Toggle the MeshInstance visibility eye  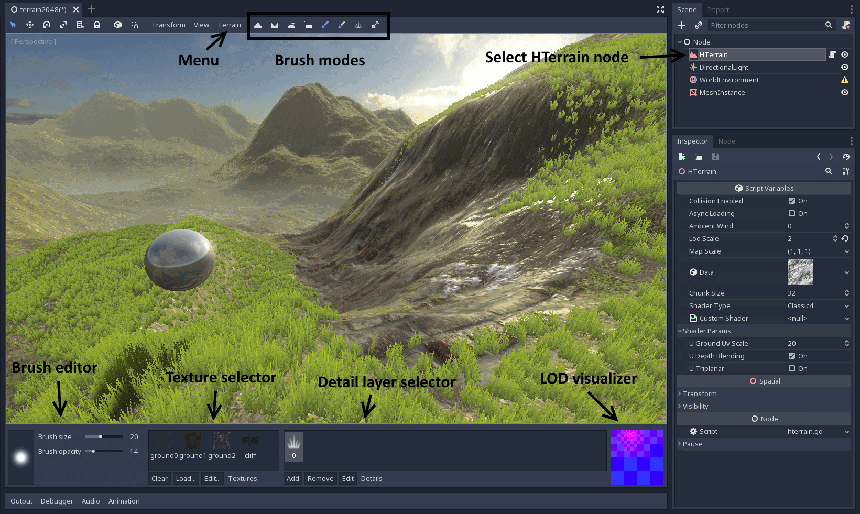[845, 92]
